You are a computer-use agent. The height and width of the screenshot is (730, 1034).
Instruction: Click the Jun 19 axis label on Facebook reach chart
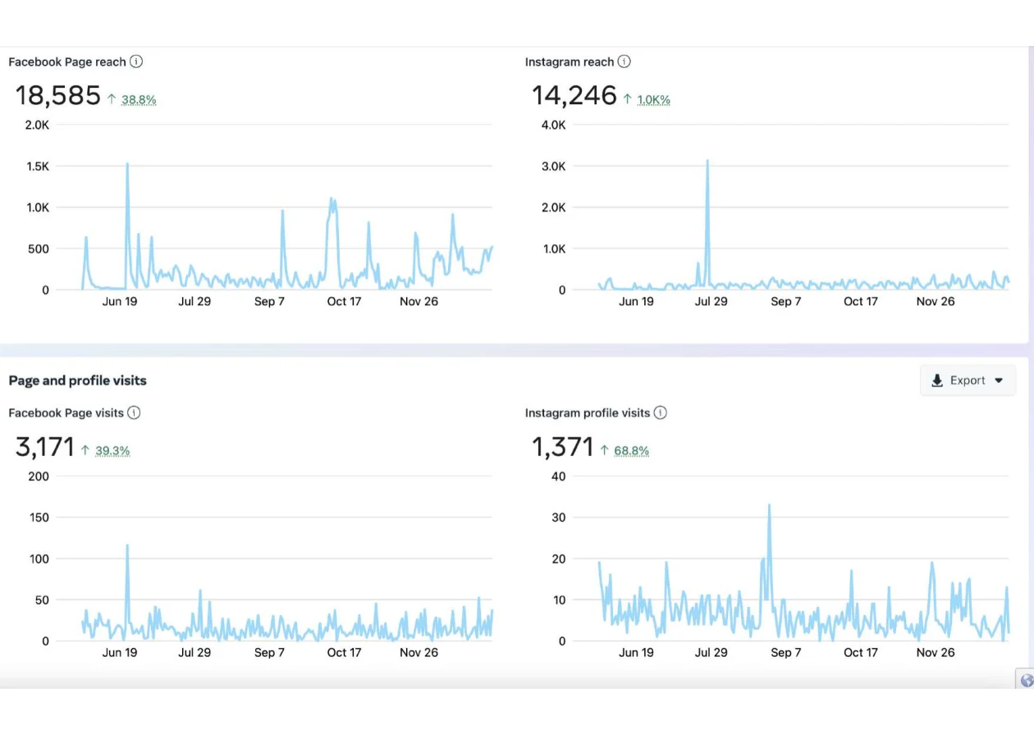click(x=120, y=301)
